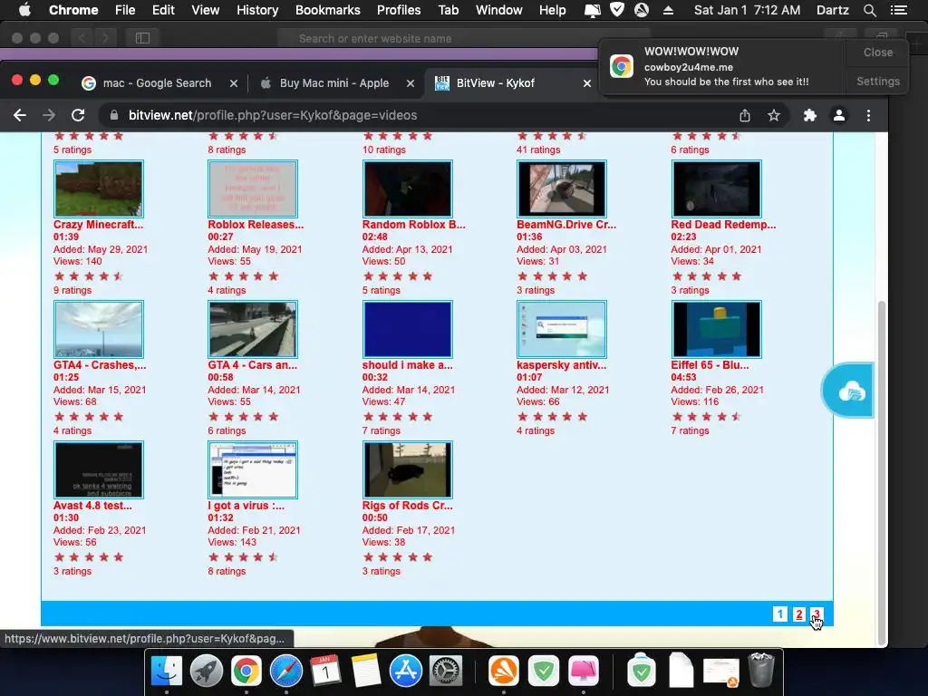This screenshot has width=928, height=696.
Task: Open Safari from the Dock
Action: 285,672
